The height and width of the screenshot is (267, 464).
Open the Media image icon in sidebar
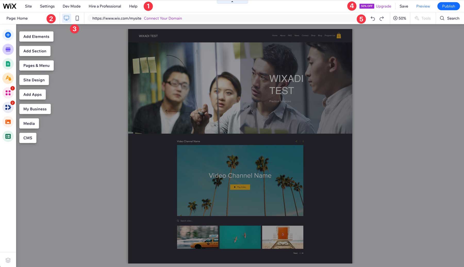tap(8, 122)
